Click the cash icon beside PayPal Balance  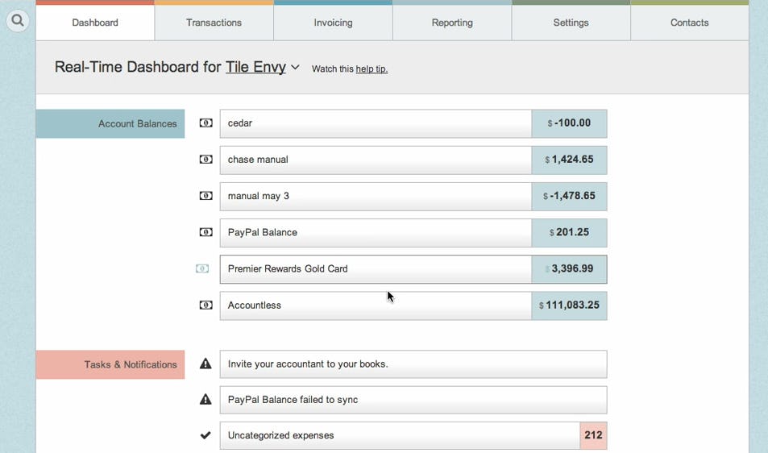206,232
